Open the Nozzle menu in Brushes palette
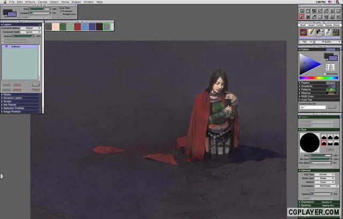Viewport: 343px width, 219px height. 329,25
